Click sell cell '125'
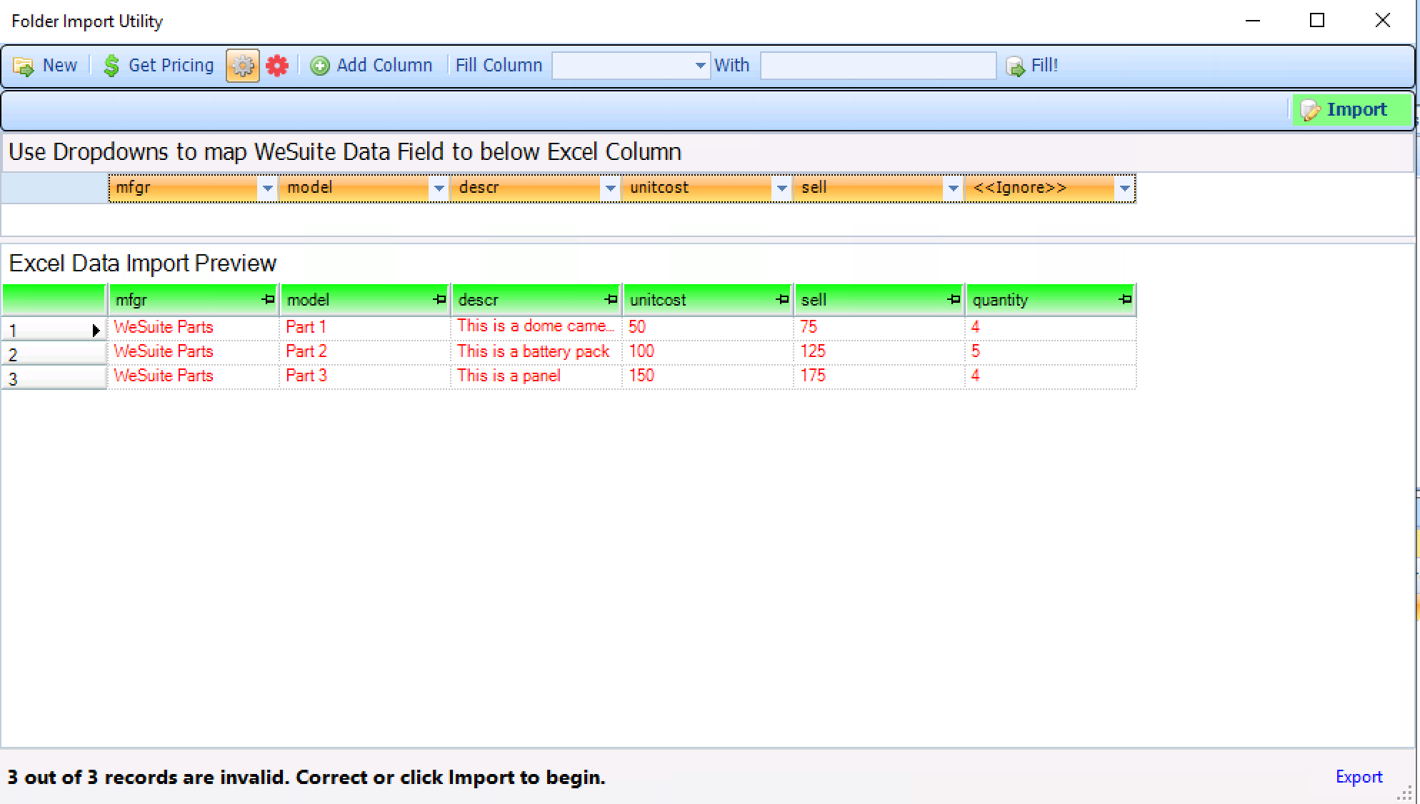 tap(879, 352)
